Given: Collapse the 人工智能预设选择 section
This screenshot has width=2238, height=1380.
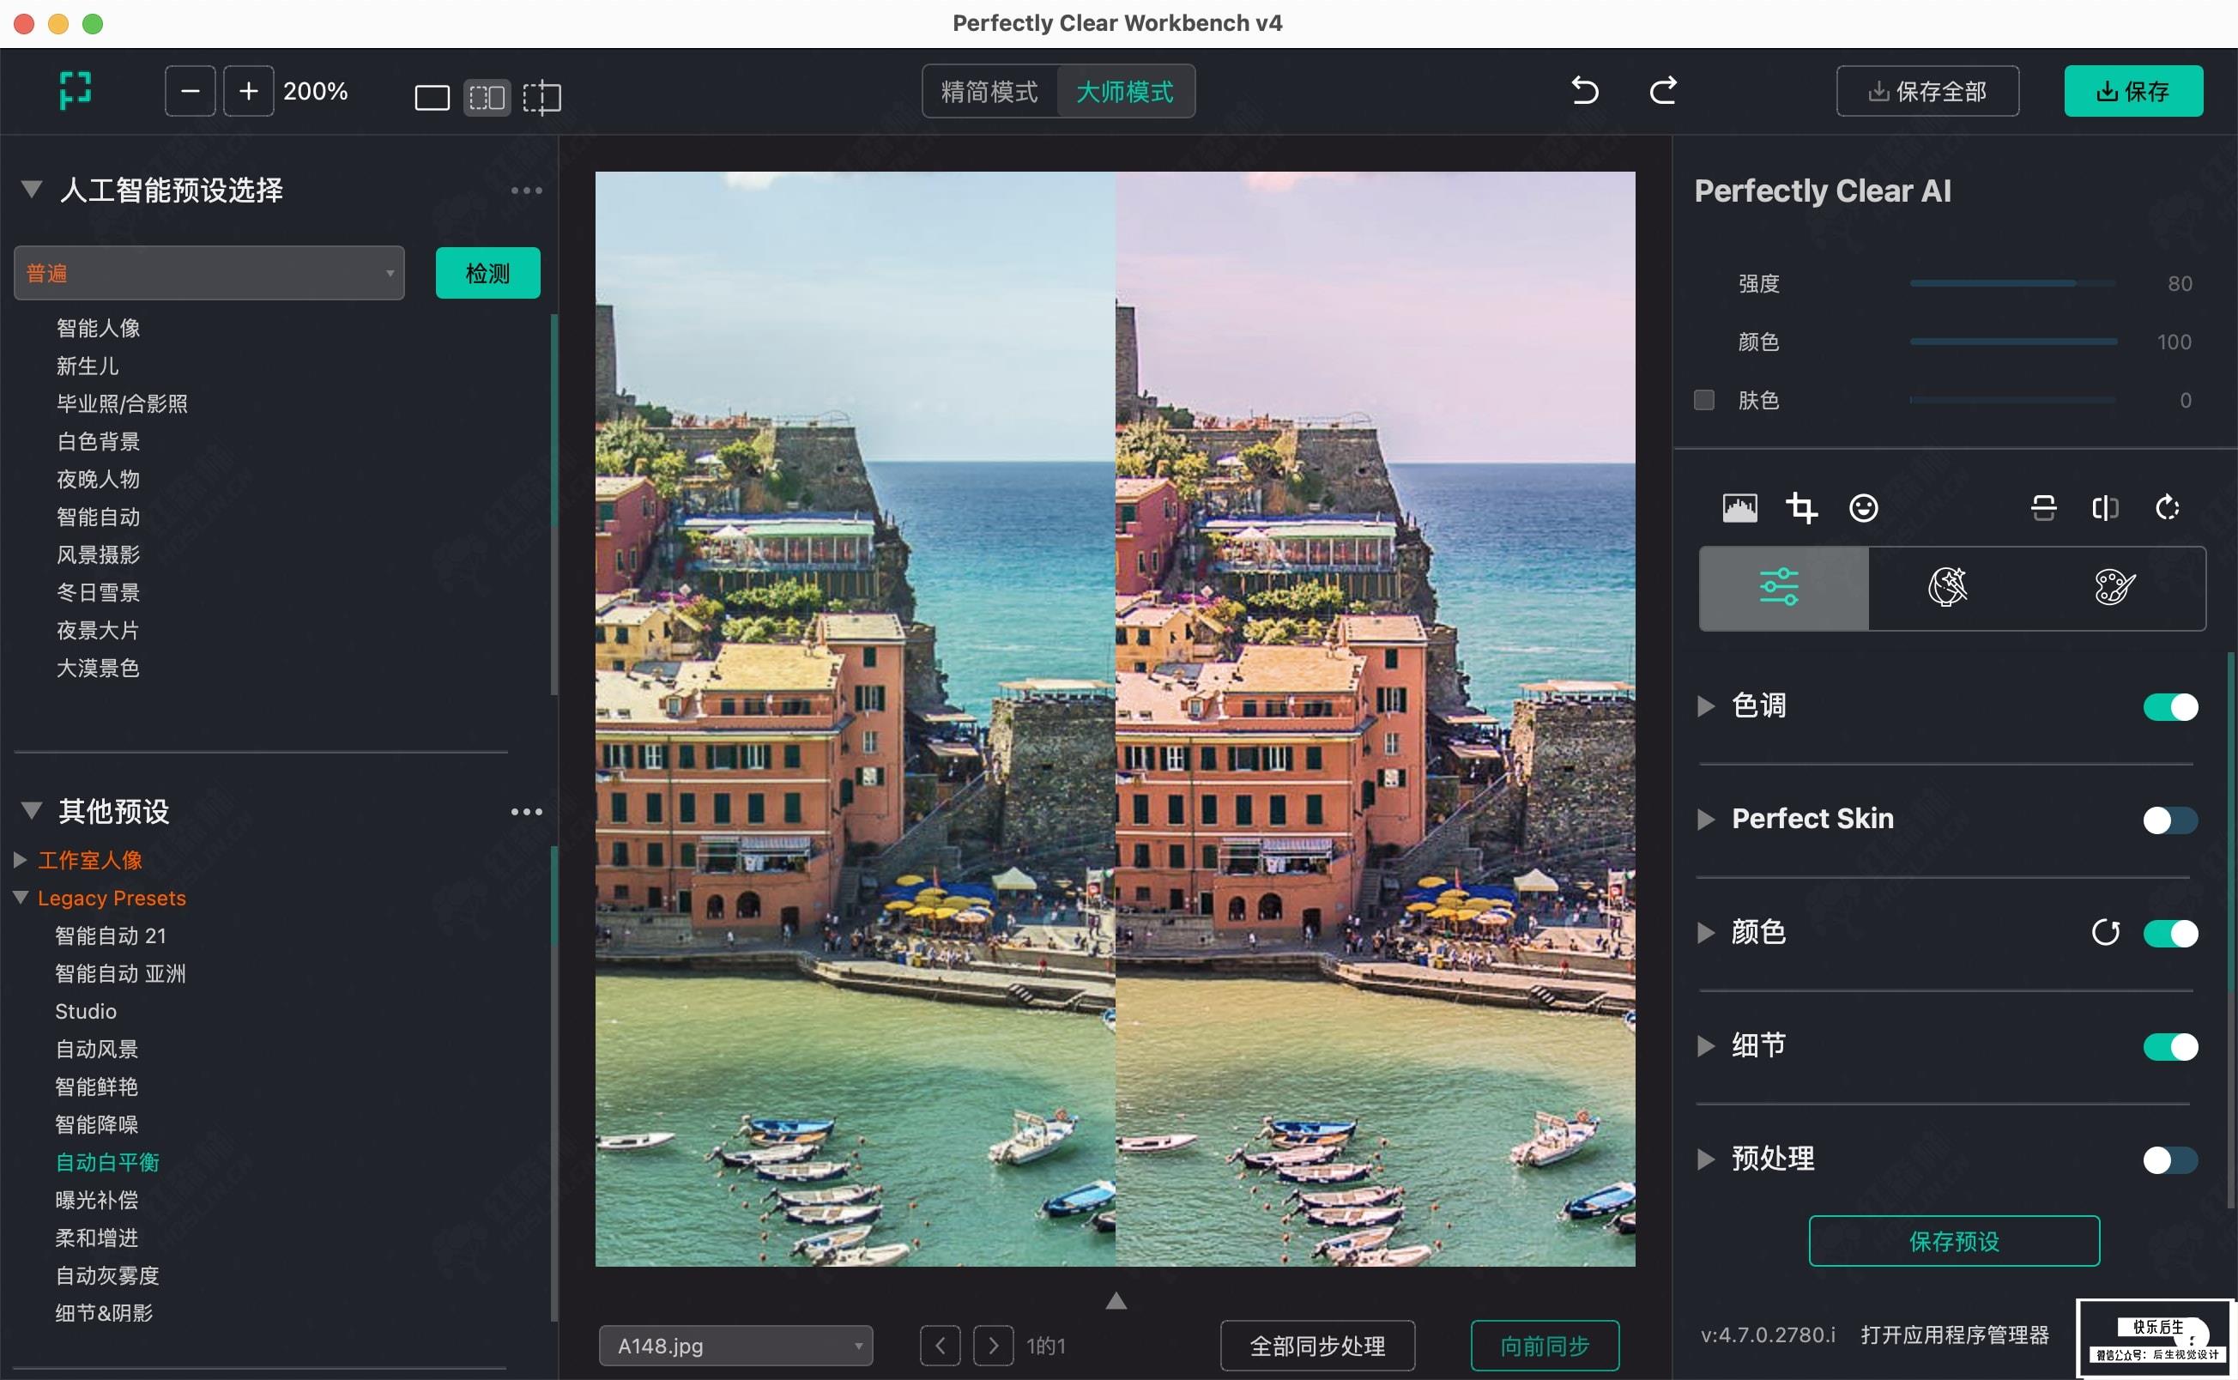Looking at the screenshot, I should click(32, 190).
